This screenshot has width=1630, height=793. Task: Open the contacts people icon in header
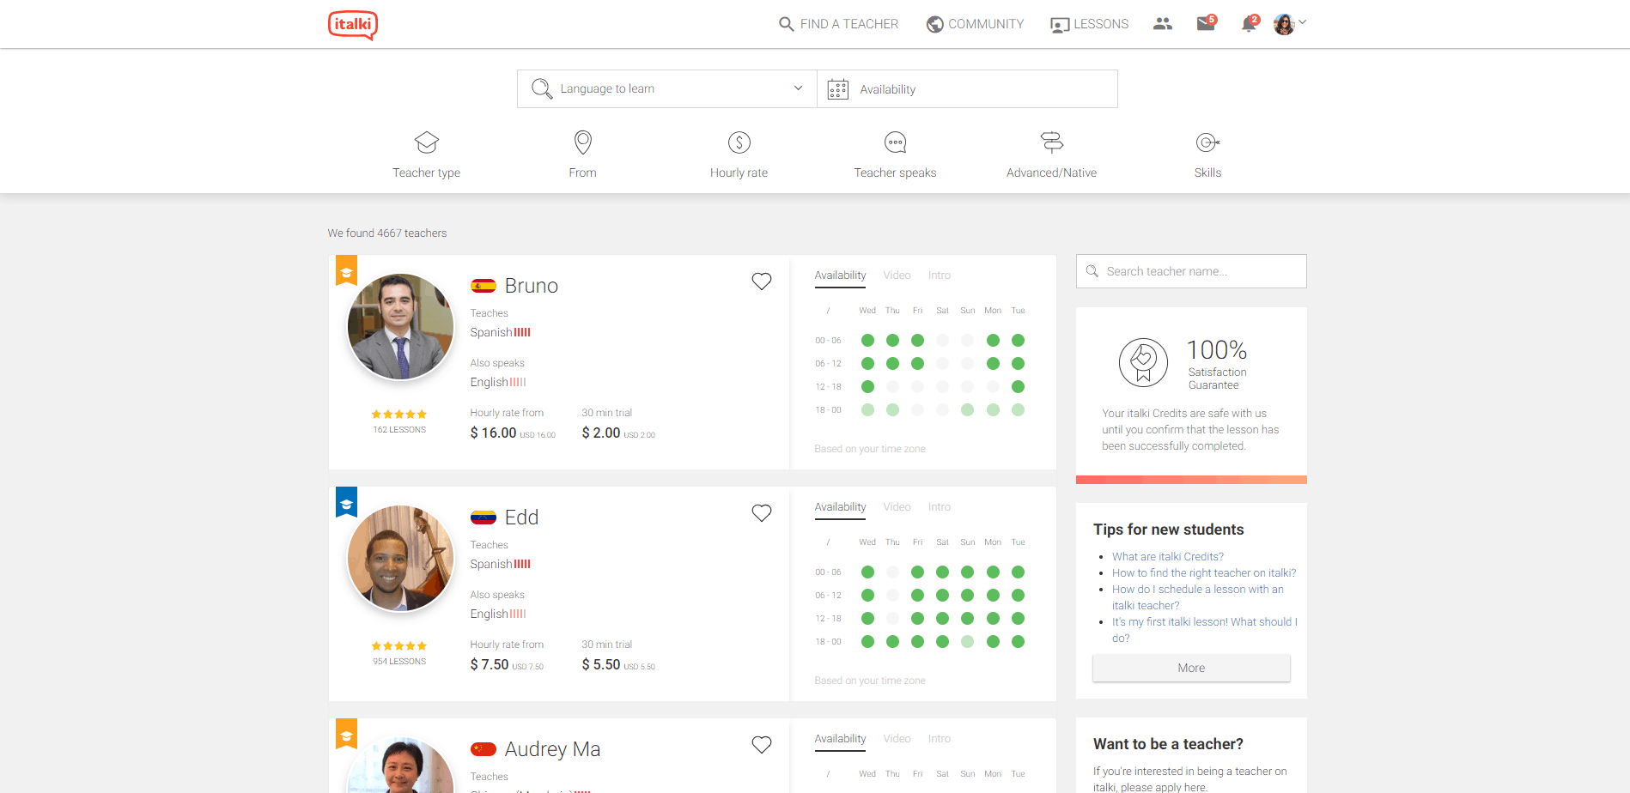click(x=1163, y=24)
